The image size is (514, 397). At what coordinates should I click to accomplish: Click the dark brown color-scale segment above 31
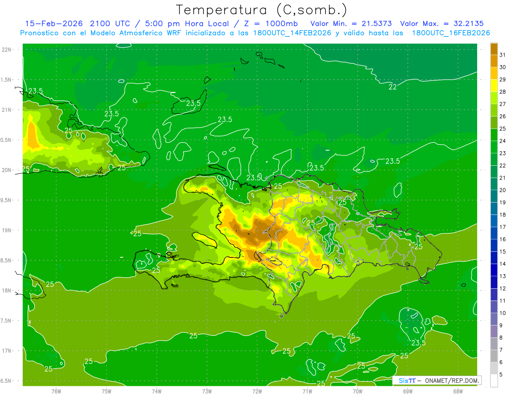click(494, 49)
